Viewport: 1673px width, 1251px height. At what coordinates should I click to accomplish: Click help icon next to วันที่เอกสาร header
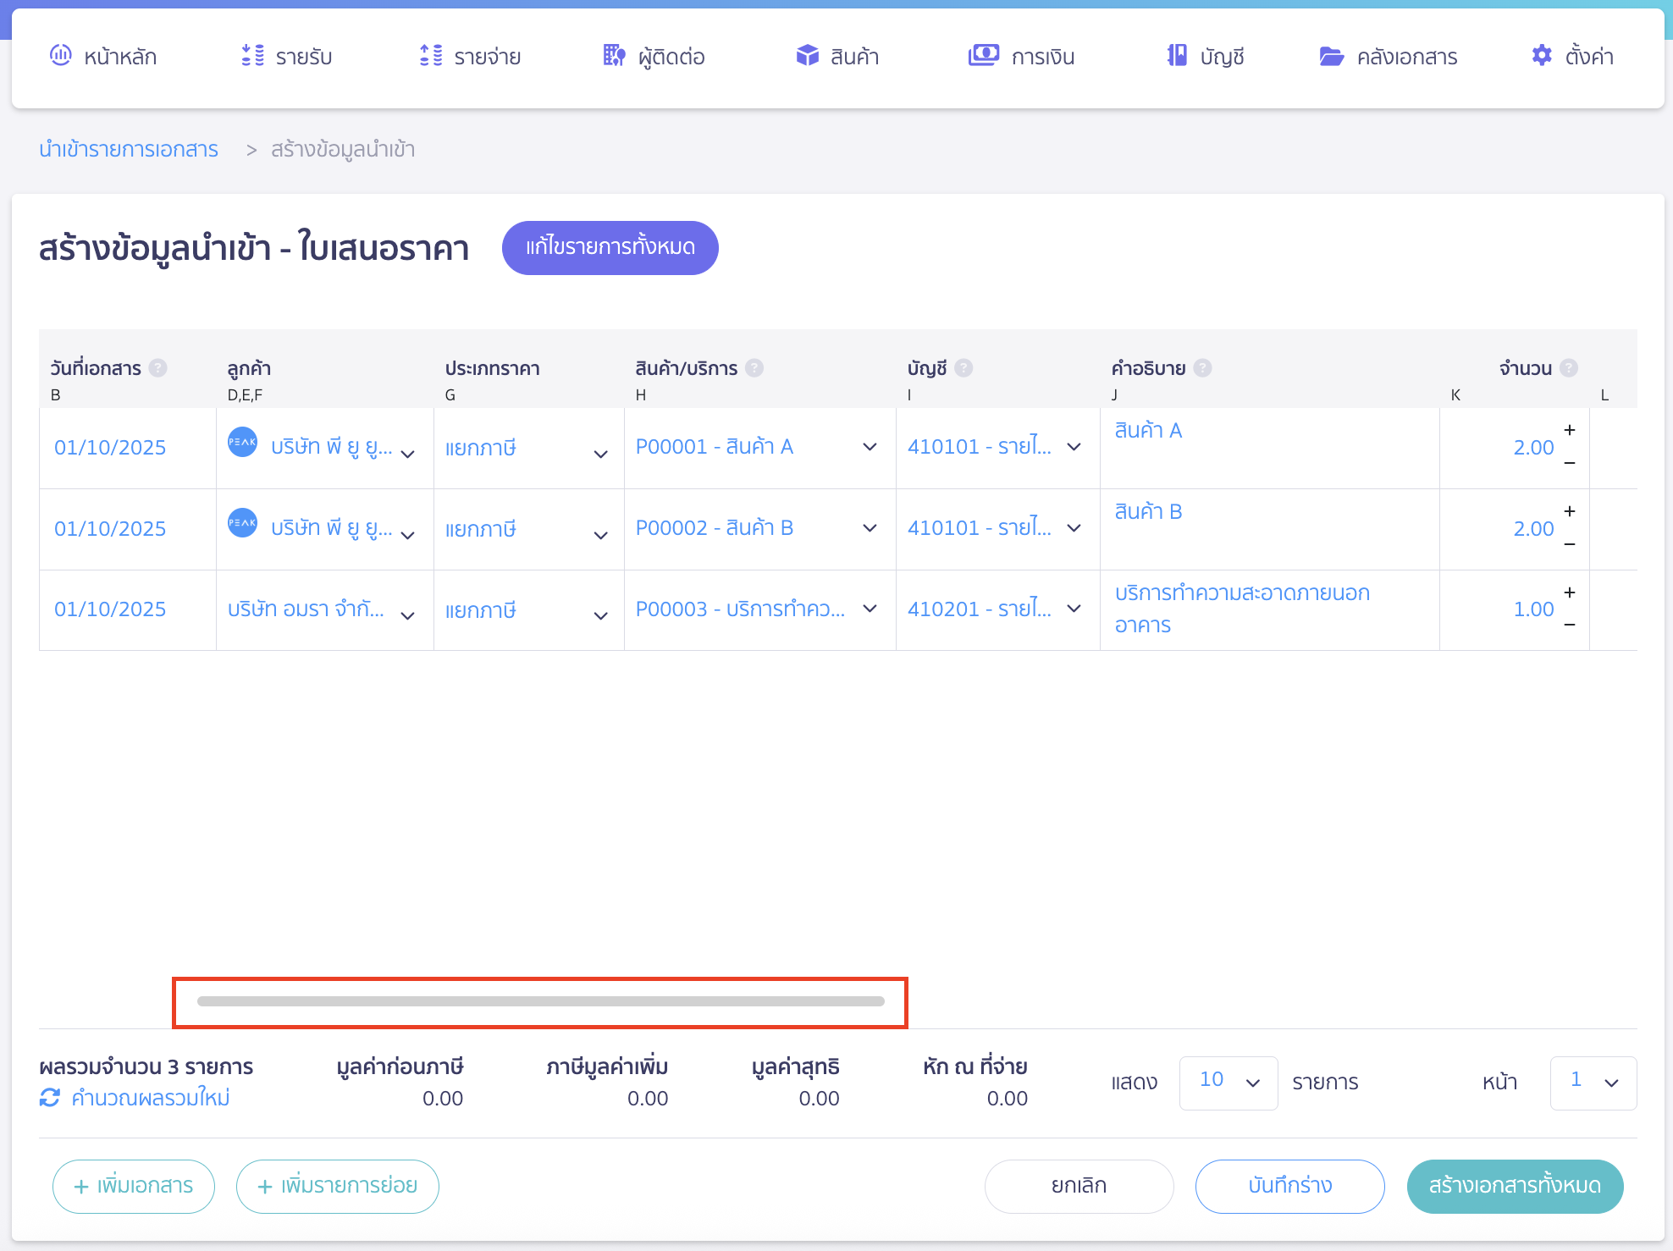coord(157,368)
